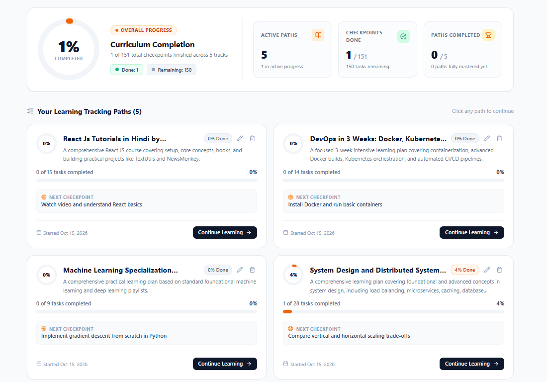Click the Paths Completed trophy icon
547x382 pixels.
tap(488, 35)
